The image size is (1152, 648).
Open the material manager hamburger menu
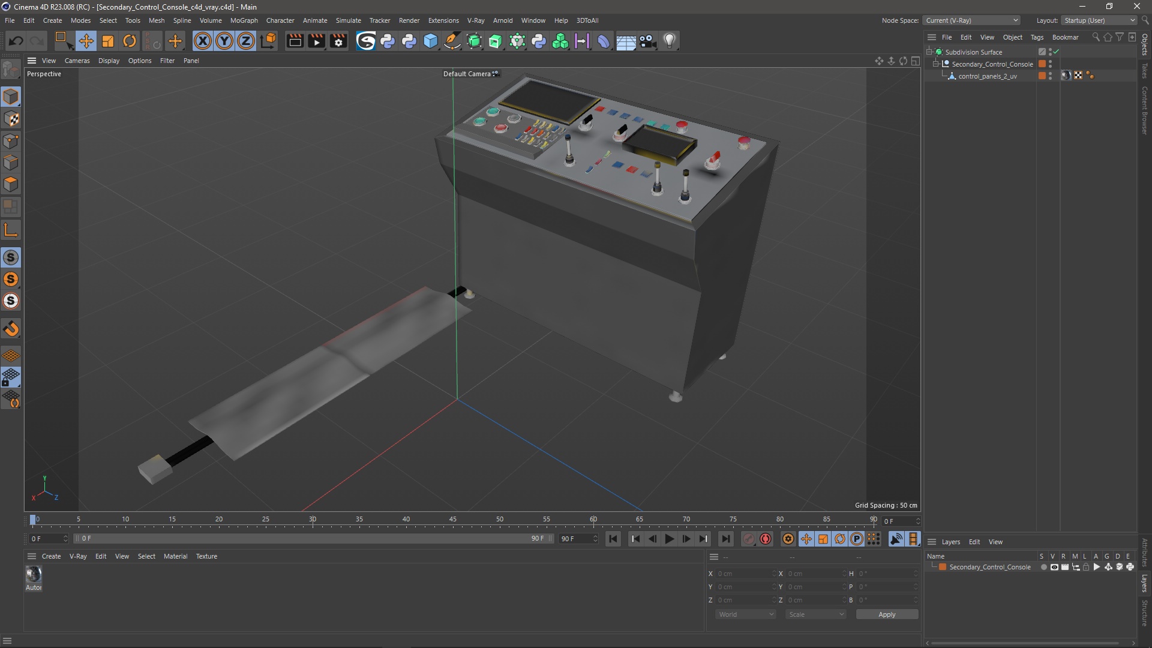(32, 556)
